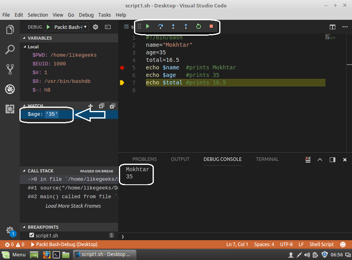
Task: Open Source Control view
Action: (10, 69)
